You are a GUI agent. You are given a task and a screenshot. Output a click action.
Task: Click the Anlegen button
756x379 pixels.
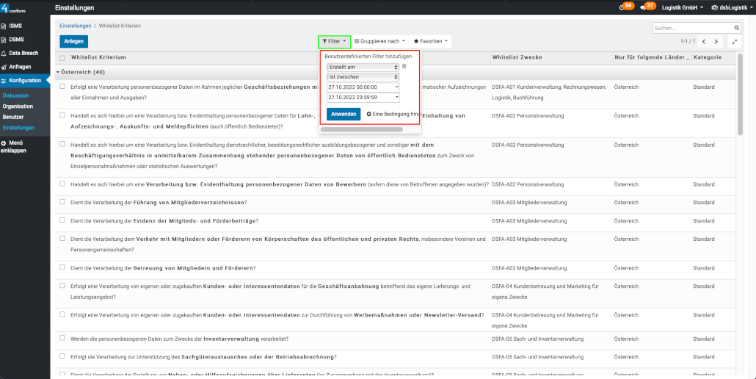pos(73,41)
